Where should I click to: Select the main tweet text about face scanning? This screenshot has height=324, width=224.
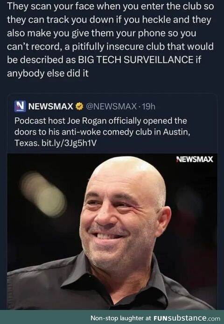tap(110, 40)
